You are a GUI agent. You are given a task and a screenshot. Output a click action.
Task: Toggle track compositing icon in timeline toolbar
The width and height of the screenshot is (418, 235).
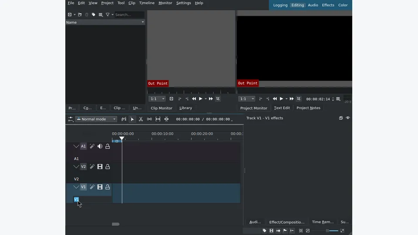[x=124, y=119]
